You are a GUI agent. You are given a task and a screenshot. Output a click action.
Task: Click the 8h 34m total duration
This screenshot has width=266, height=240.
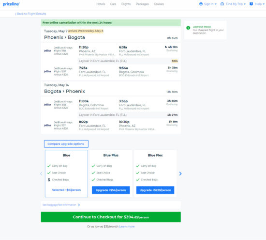(x=172, y=38)
